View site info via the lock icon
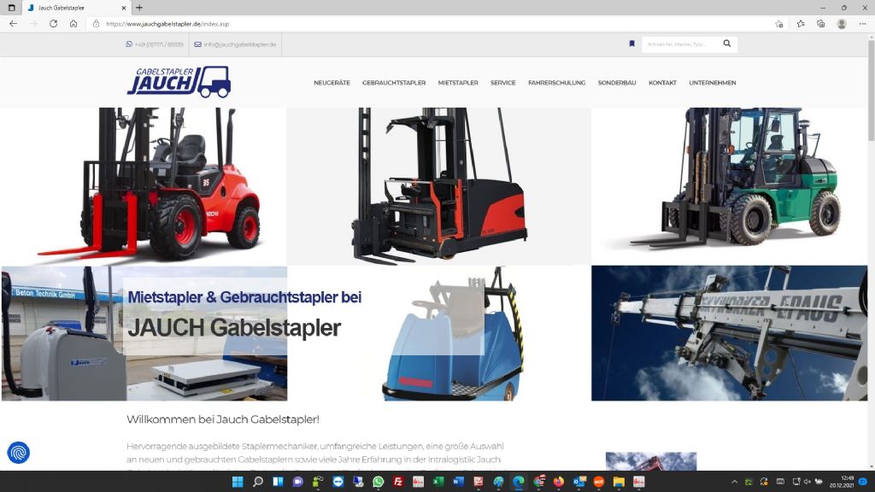The width and height of the screenshot is (875, 492). pyautogui.click(x=96, y=24)
